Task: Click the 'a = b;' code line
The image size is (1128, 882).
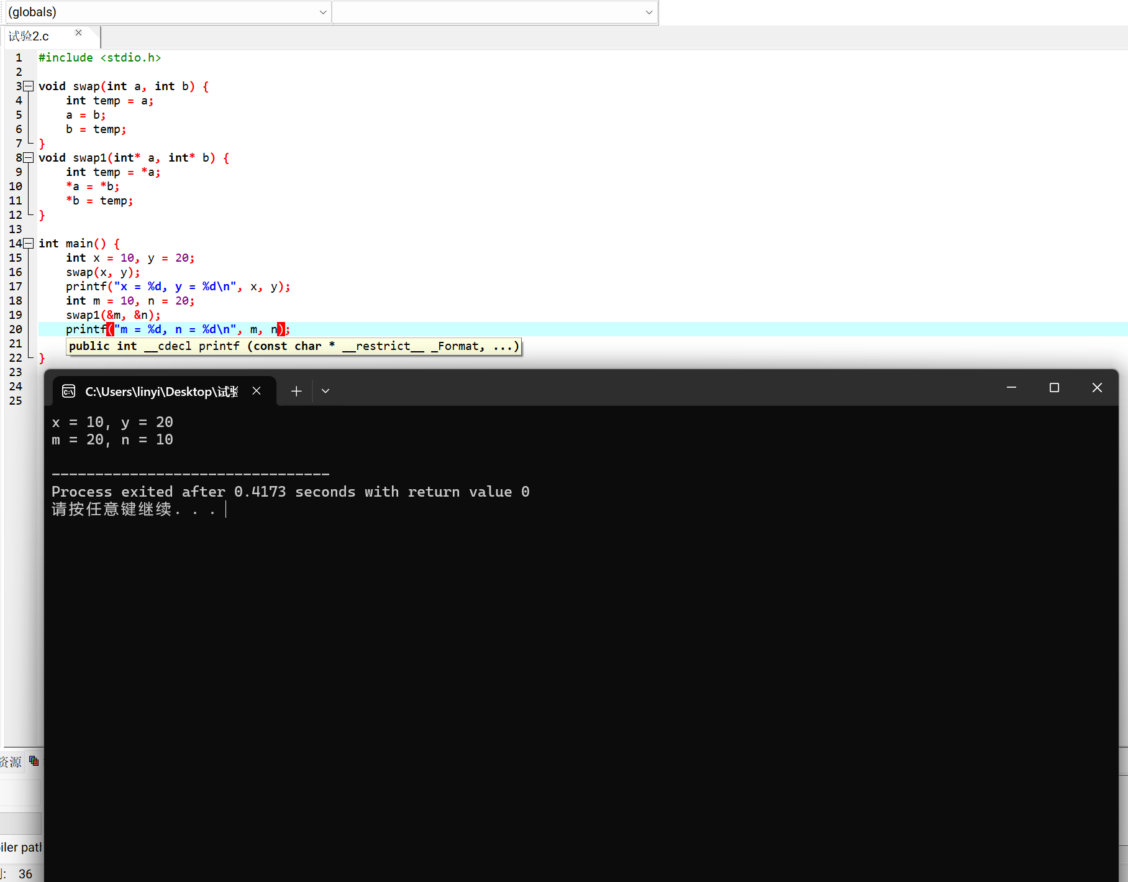Action: click(x=86, y=115)
